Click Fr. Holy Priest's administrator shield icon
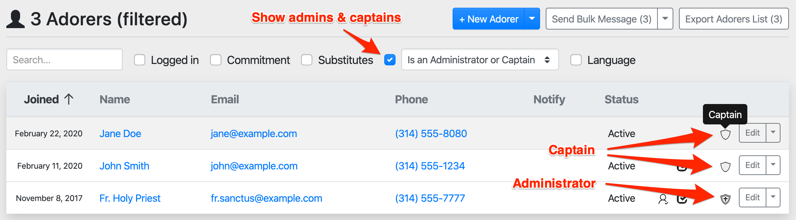The image size is (796, 220). pyautogui.click(x=725, y=199)
